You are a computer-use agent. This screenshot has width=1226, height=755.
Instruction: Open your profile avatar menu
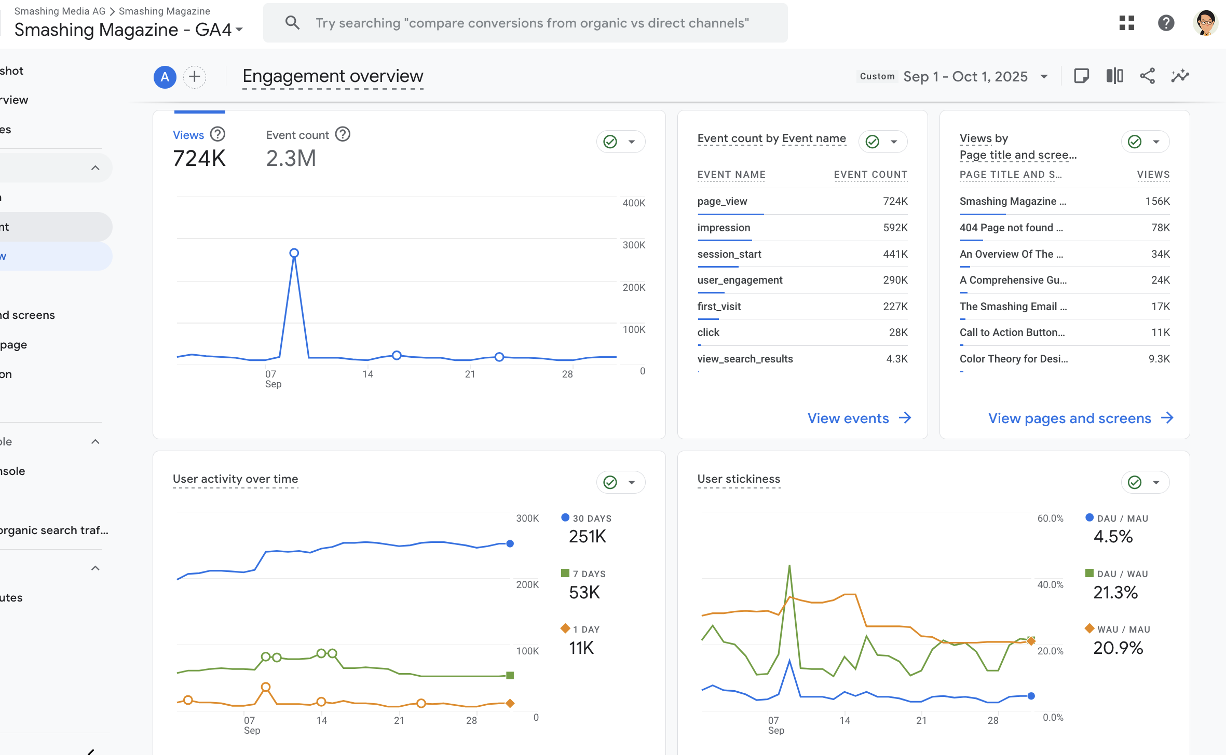coord(1205,22)
